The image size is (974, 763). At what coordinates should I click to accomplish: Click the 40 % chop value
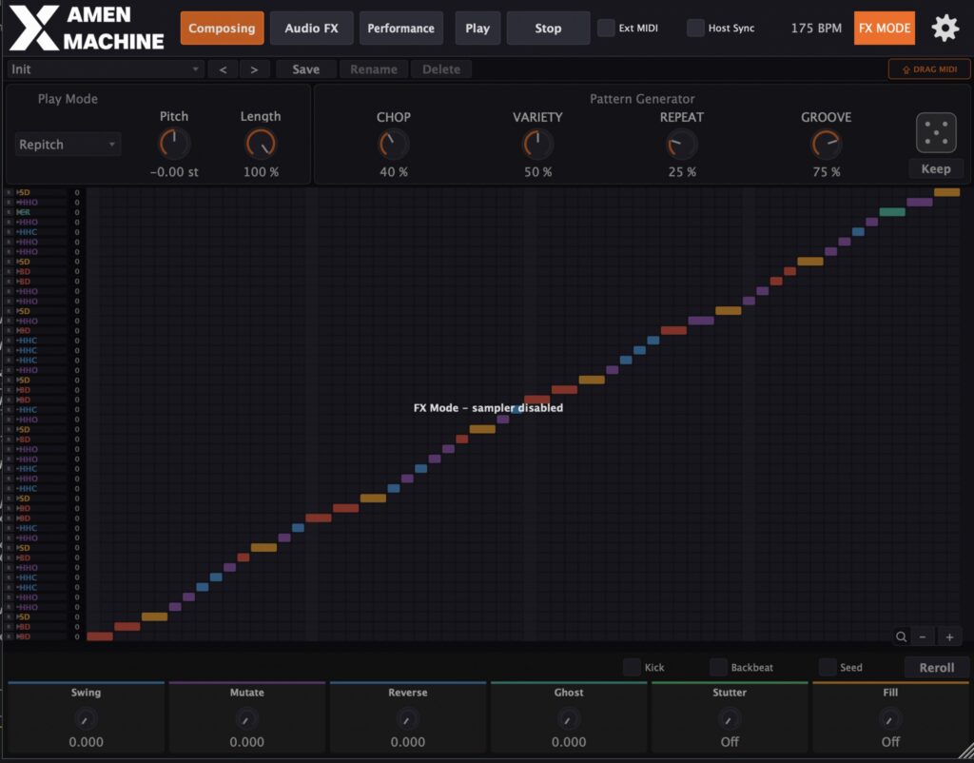pyautogui.click(x=393, y=172)
